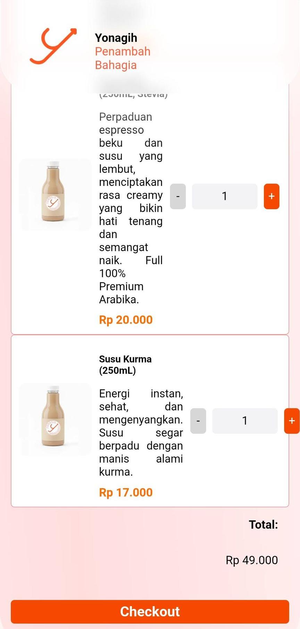Tap the Penambah Bahagia tagline
Screen dimensions: 300x629
coord(123,58)
